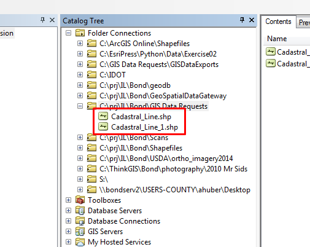
Task: Close the Catalog Tree panel
Action: [x=252, y=20]
